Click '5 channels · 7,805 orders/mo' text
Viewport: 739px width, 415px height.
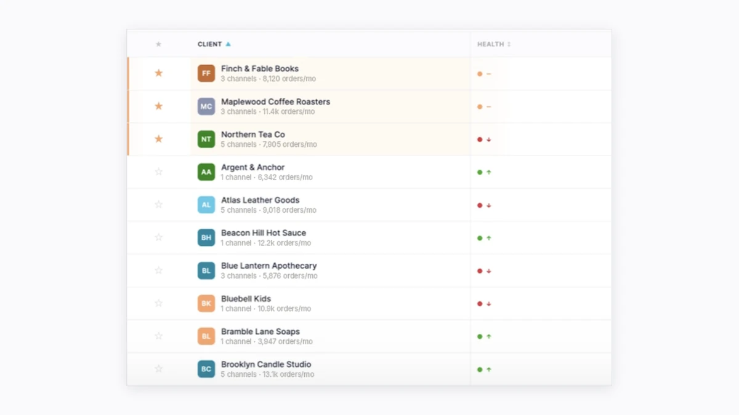coord(269,144)
